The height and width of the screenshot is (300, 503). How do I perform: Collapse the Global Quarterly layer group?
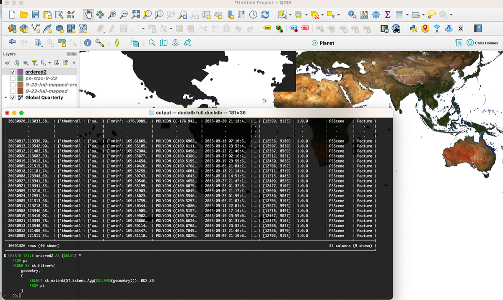(5, 97)
